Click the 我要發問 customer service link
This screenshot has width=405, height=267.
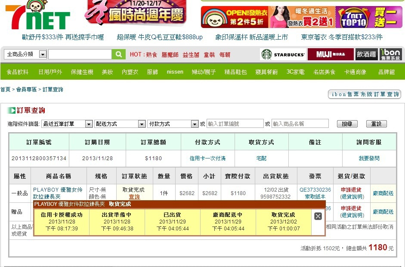point(369,158)
